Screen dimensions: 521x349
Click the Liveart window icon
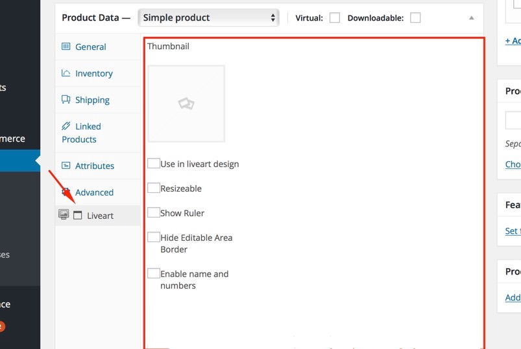point(78,216)
